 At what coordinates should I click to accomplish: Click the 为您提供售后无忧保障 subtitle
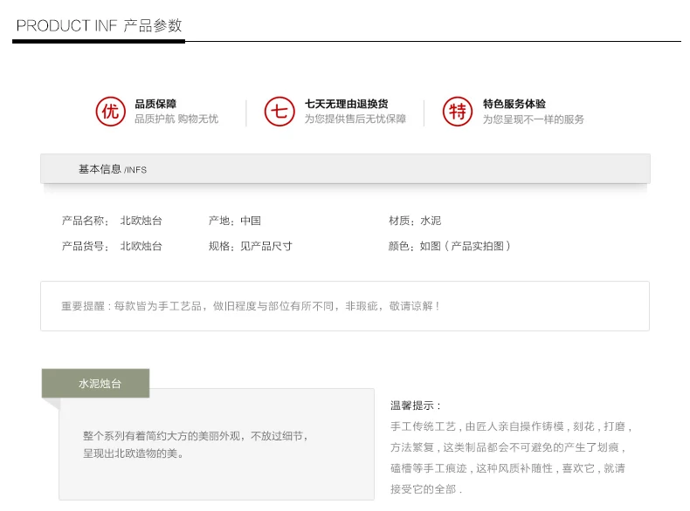355,119
